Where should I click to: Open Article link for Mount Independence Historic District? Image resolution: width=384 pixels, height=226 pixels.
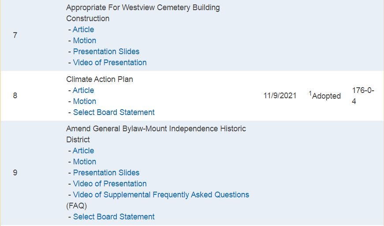83,151
